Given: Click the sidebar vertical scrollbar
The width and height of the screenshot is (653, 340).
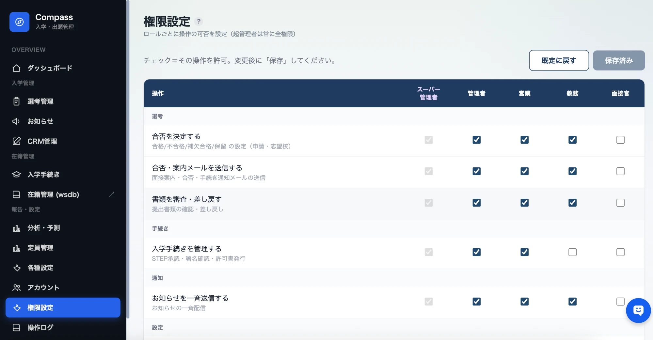Looking at the screenshot, I should (x=128, y=159).
